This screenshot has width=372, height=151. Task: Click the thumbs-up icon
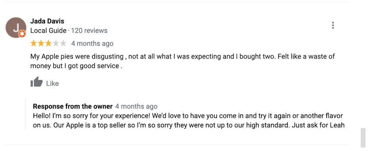click(x=37, y=82)
